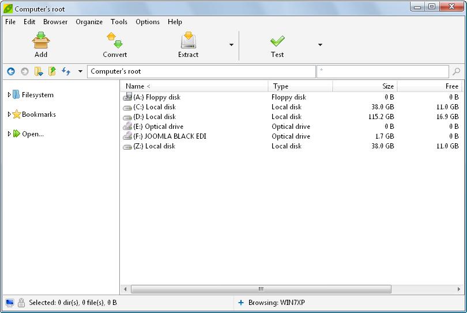The image size is (467, 313).
Task: Click the green Test checkmark icon
Action: pyautogui.click(x=277, y=41)
